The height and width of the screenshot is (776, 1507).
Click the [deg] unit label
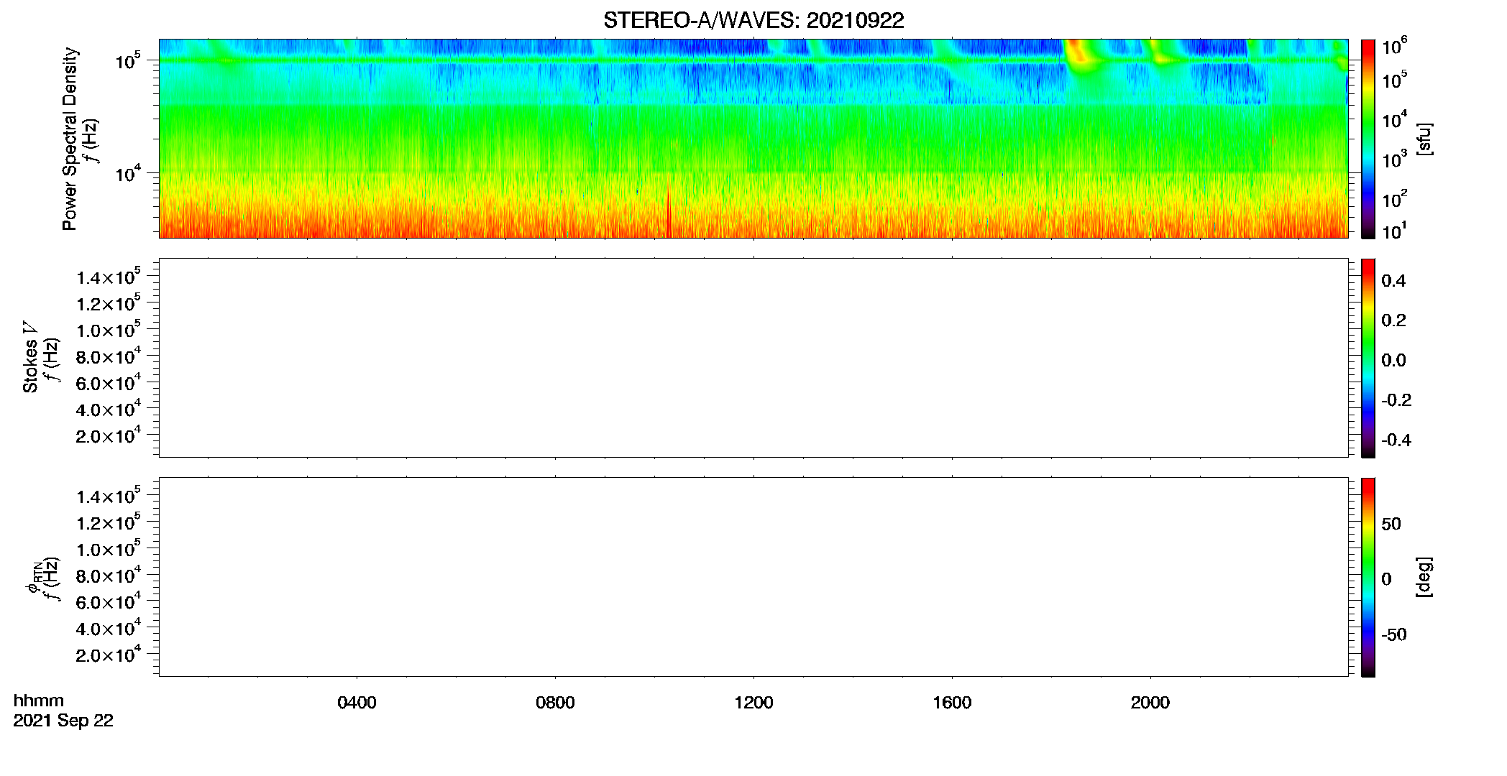pyautogui.click(x=1424, y=577)
